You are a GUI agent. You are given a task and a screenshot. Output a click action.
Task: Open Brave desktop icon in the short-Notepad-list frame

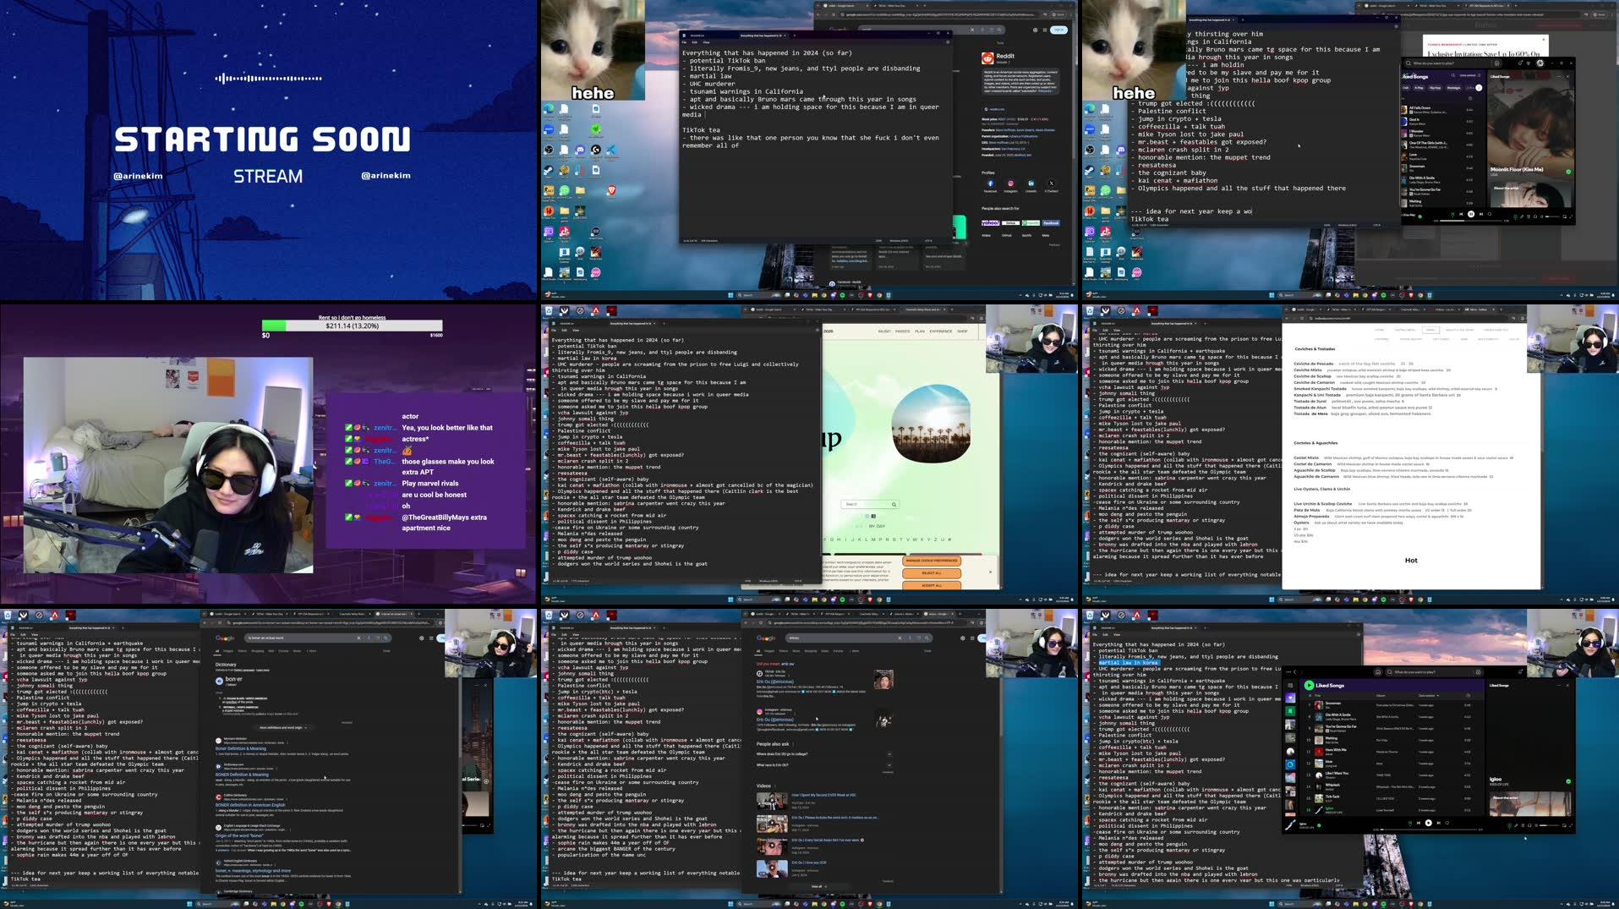point(611,191)
